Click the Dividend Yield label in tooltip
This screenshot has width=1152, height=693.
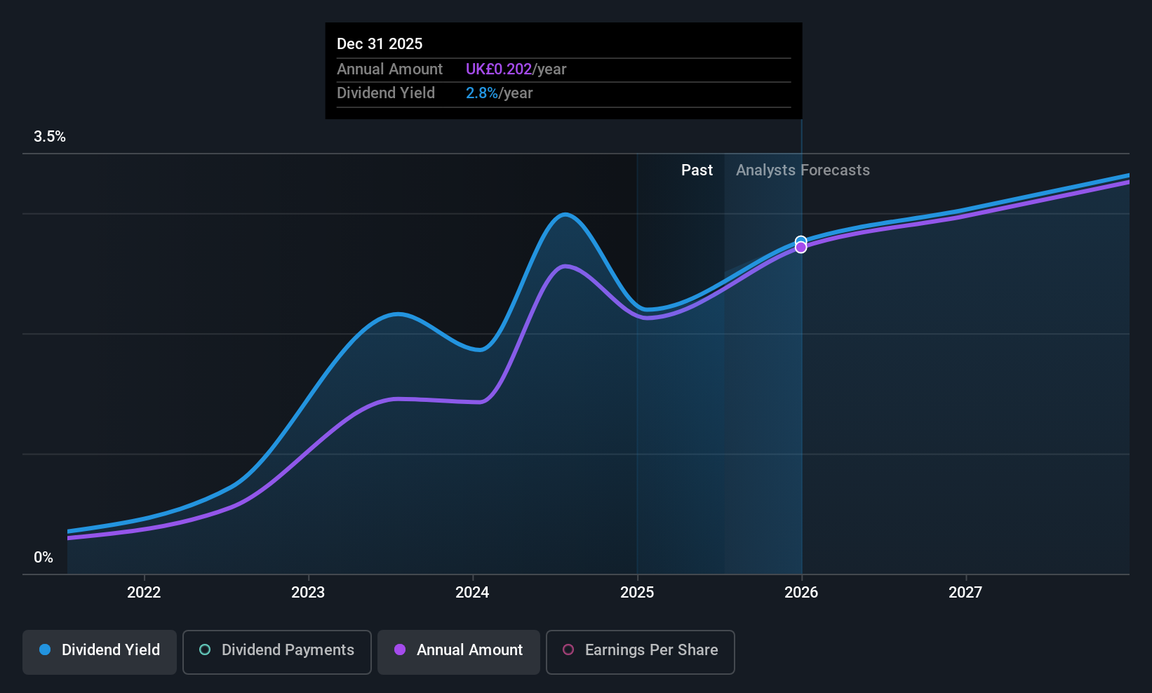click(386, 93)
